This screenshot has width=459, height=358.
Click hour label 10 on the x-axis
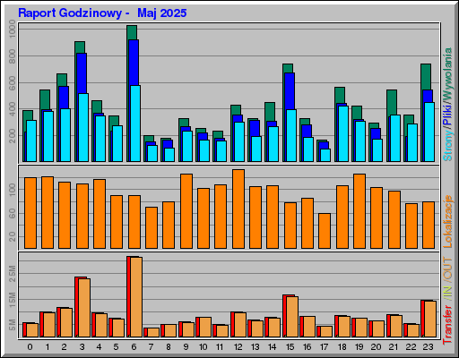[203, 347]
